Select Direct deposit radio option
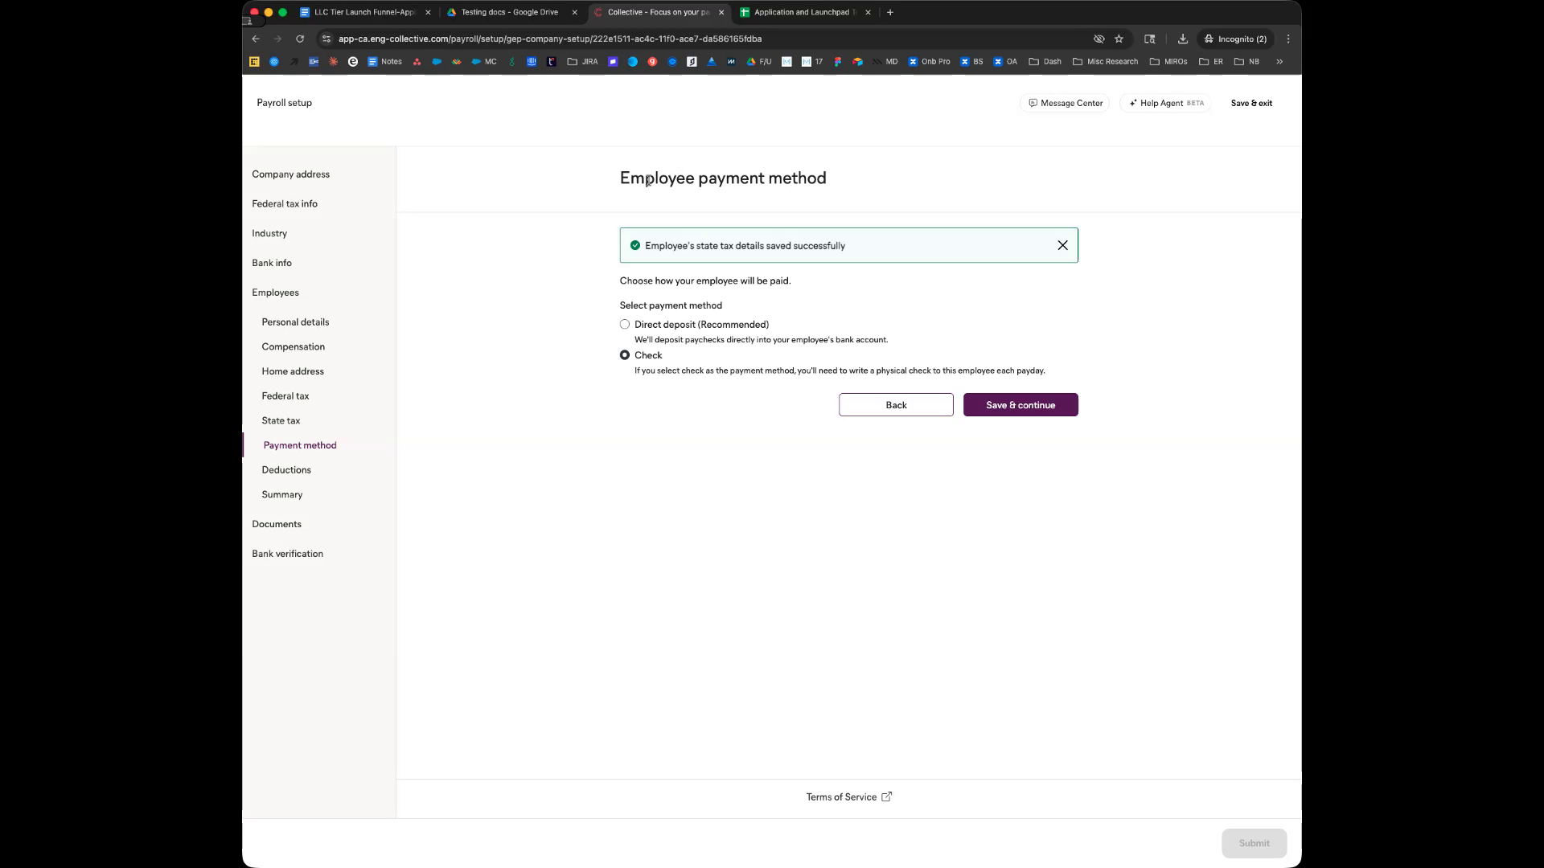Screen dimensions: 1544x868 coord(625,325)
